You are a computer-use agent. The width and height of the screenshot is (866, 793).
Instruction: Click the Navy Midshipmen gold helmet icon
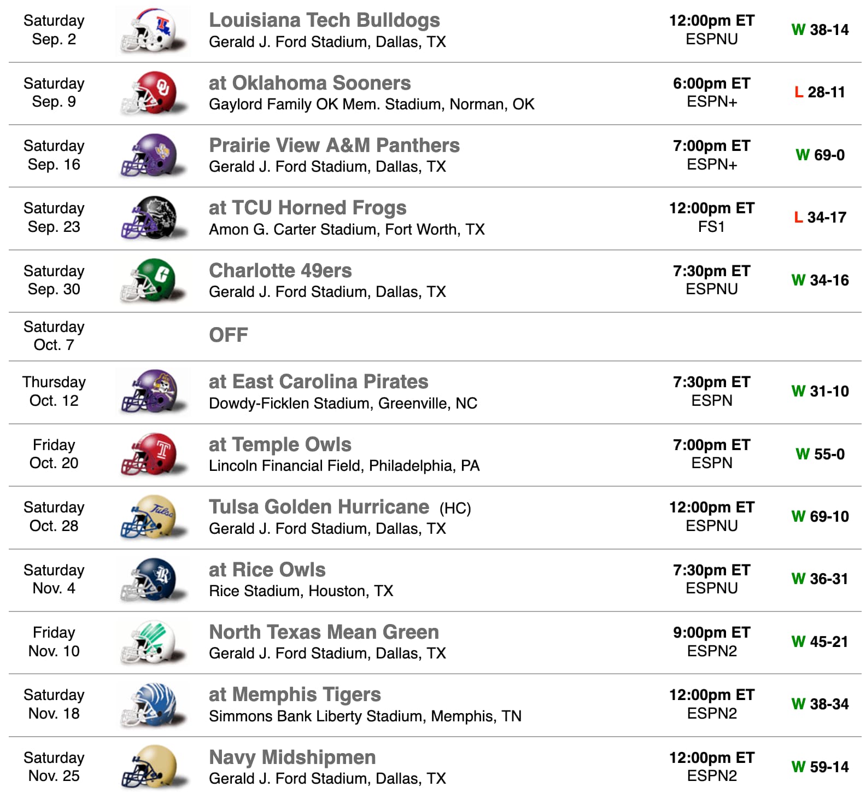coord(153,767)
